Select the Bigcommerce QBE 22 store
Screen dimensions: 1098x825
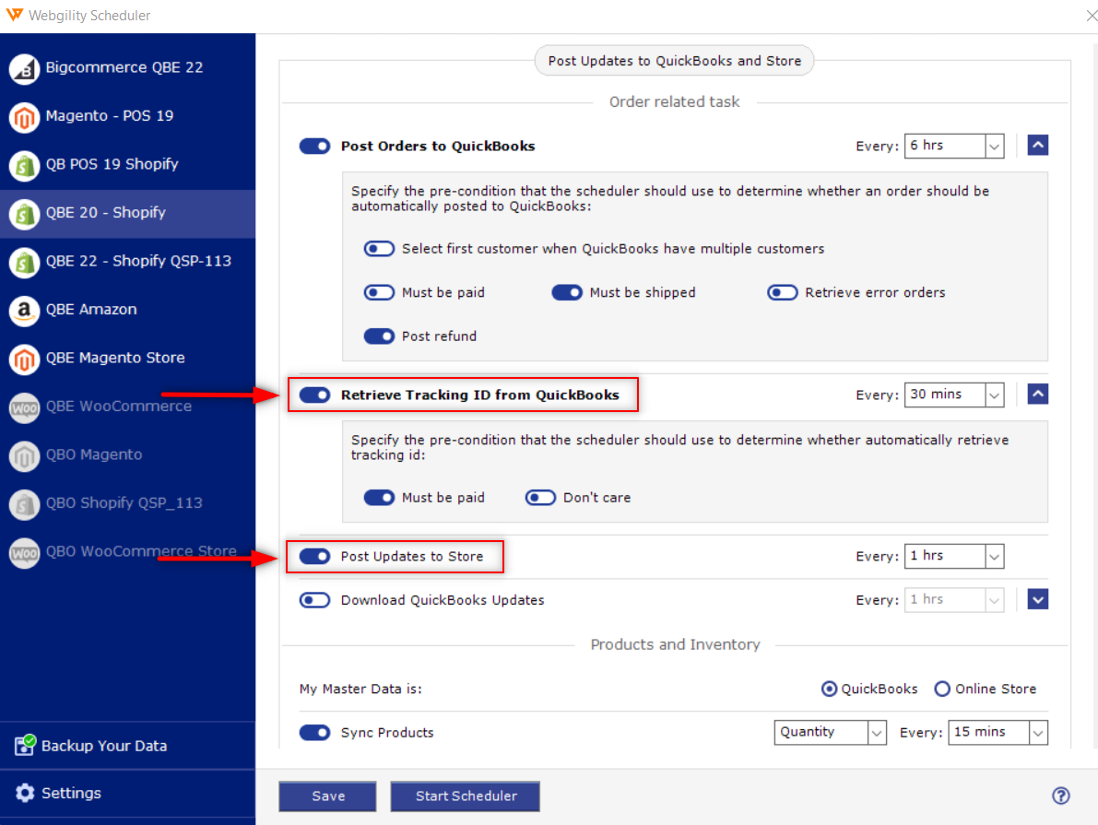coord(127,68)
